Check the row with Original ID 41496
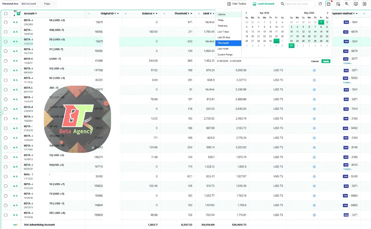Screen dimensions: 371x229 [x=6, y=61]
